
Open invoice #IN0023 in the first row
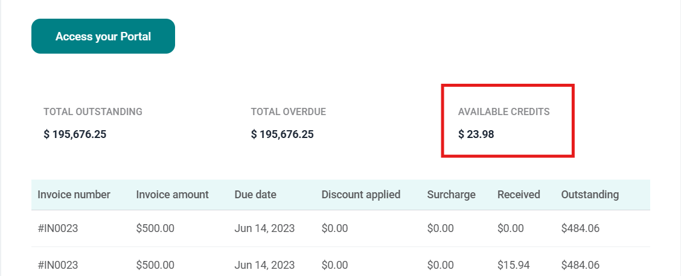(58, 228)
